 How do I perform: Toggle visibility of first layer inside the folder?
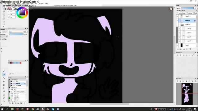[179, 29]
